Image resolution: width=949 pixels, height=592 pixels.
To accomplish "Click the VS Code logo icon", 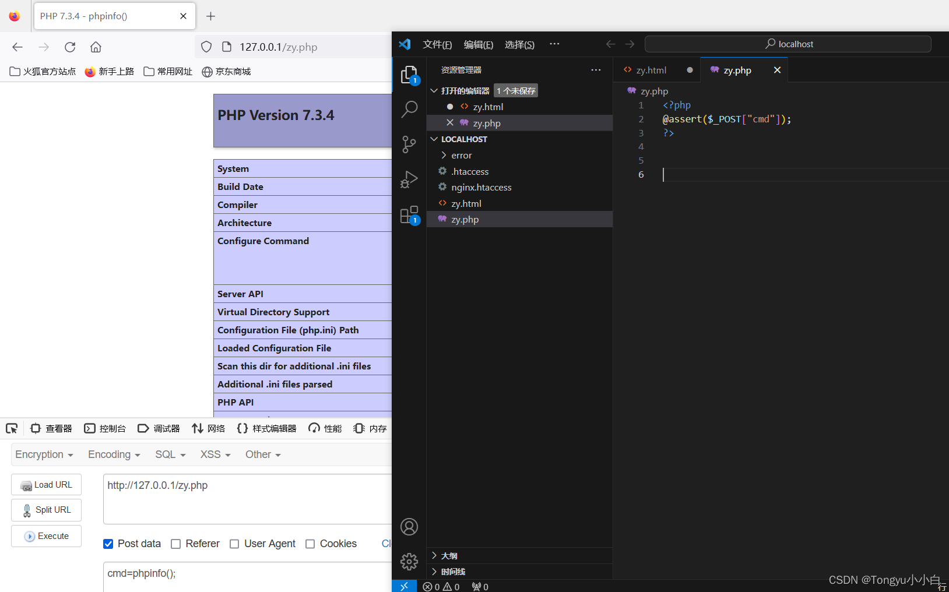I will tap(405, 44).
